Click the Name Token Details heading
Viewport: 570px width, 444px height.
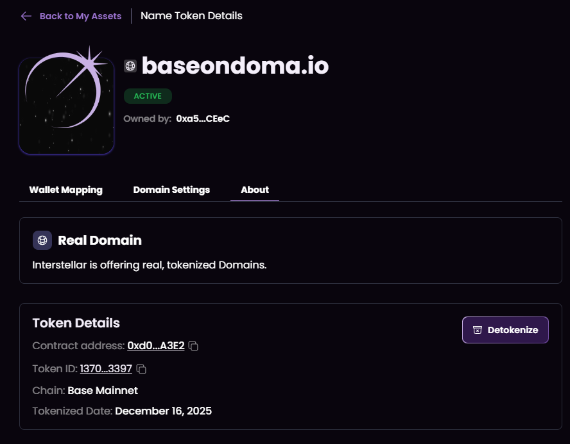[x=191, y=16]
